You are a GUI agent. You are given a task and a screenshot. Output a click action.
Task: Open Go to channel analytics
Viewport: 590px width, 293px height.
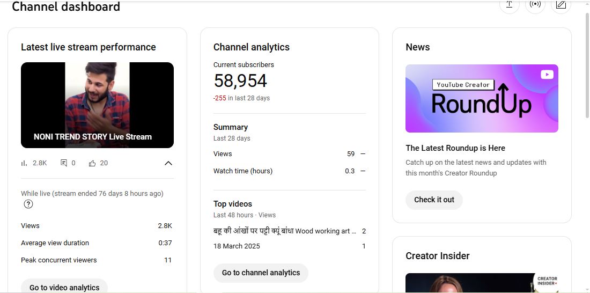click(261, 273)
